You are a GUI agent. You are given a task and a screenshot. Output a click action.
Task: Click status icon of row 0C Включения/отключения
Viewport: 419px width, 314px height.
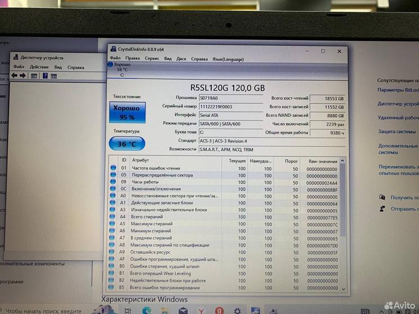click(113, 188)
